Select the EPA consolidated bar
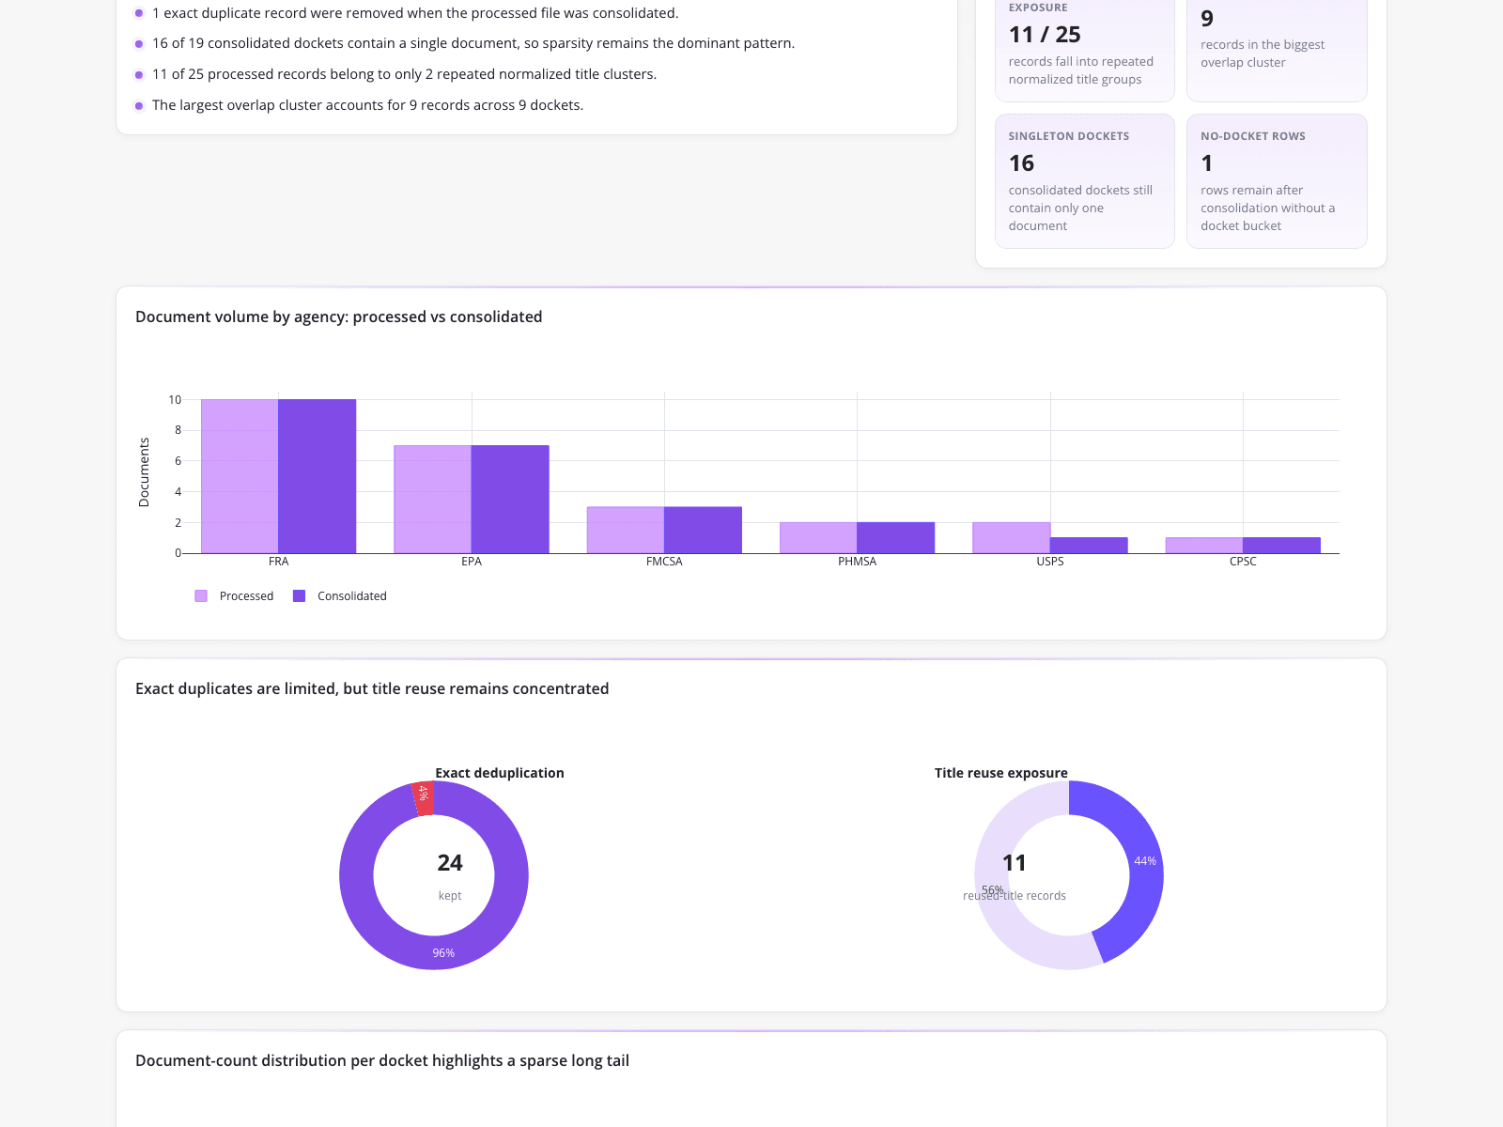 tap(510, 500)
